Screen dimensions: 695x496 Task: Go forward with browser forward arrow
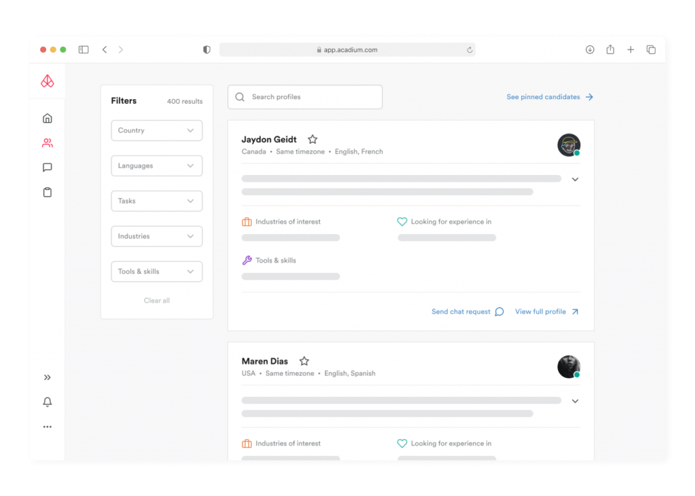click(121, 50)
